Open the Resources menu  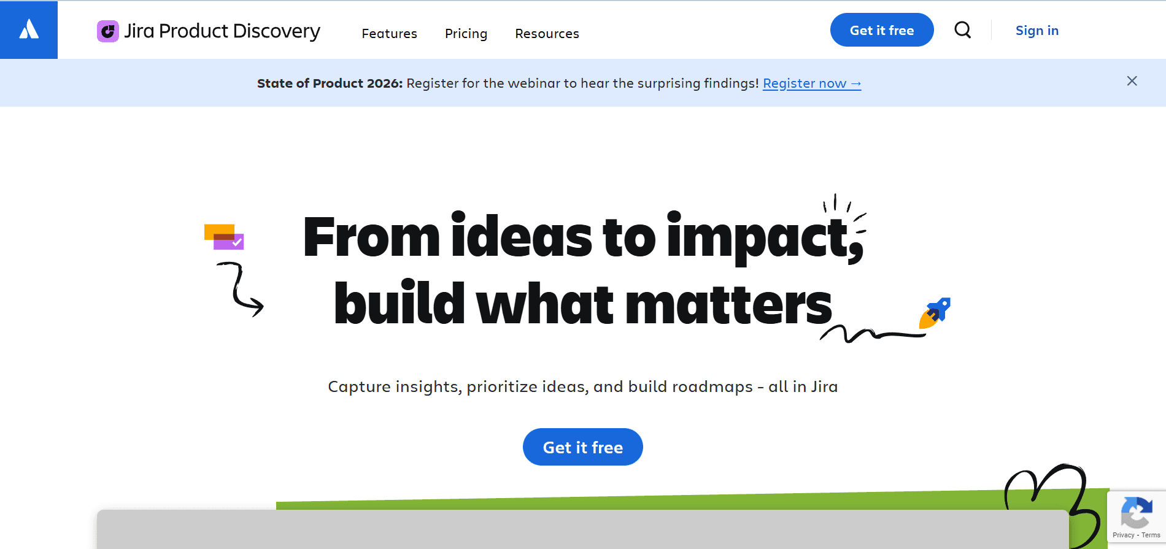pyautogui.click(x=547, y=34)
